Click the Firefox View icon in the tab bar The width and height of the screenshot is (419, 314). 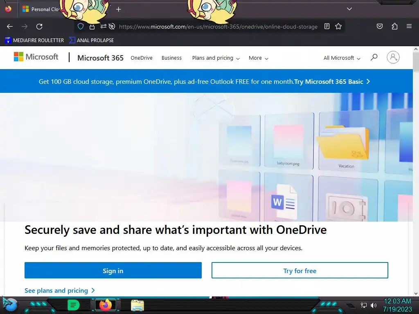[8, 9]
